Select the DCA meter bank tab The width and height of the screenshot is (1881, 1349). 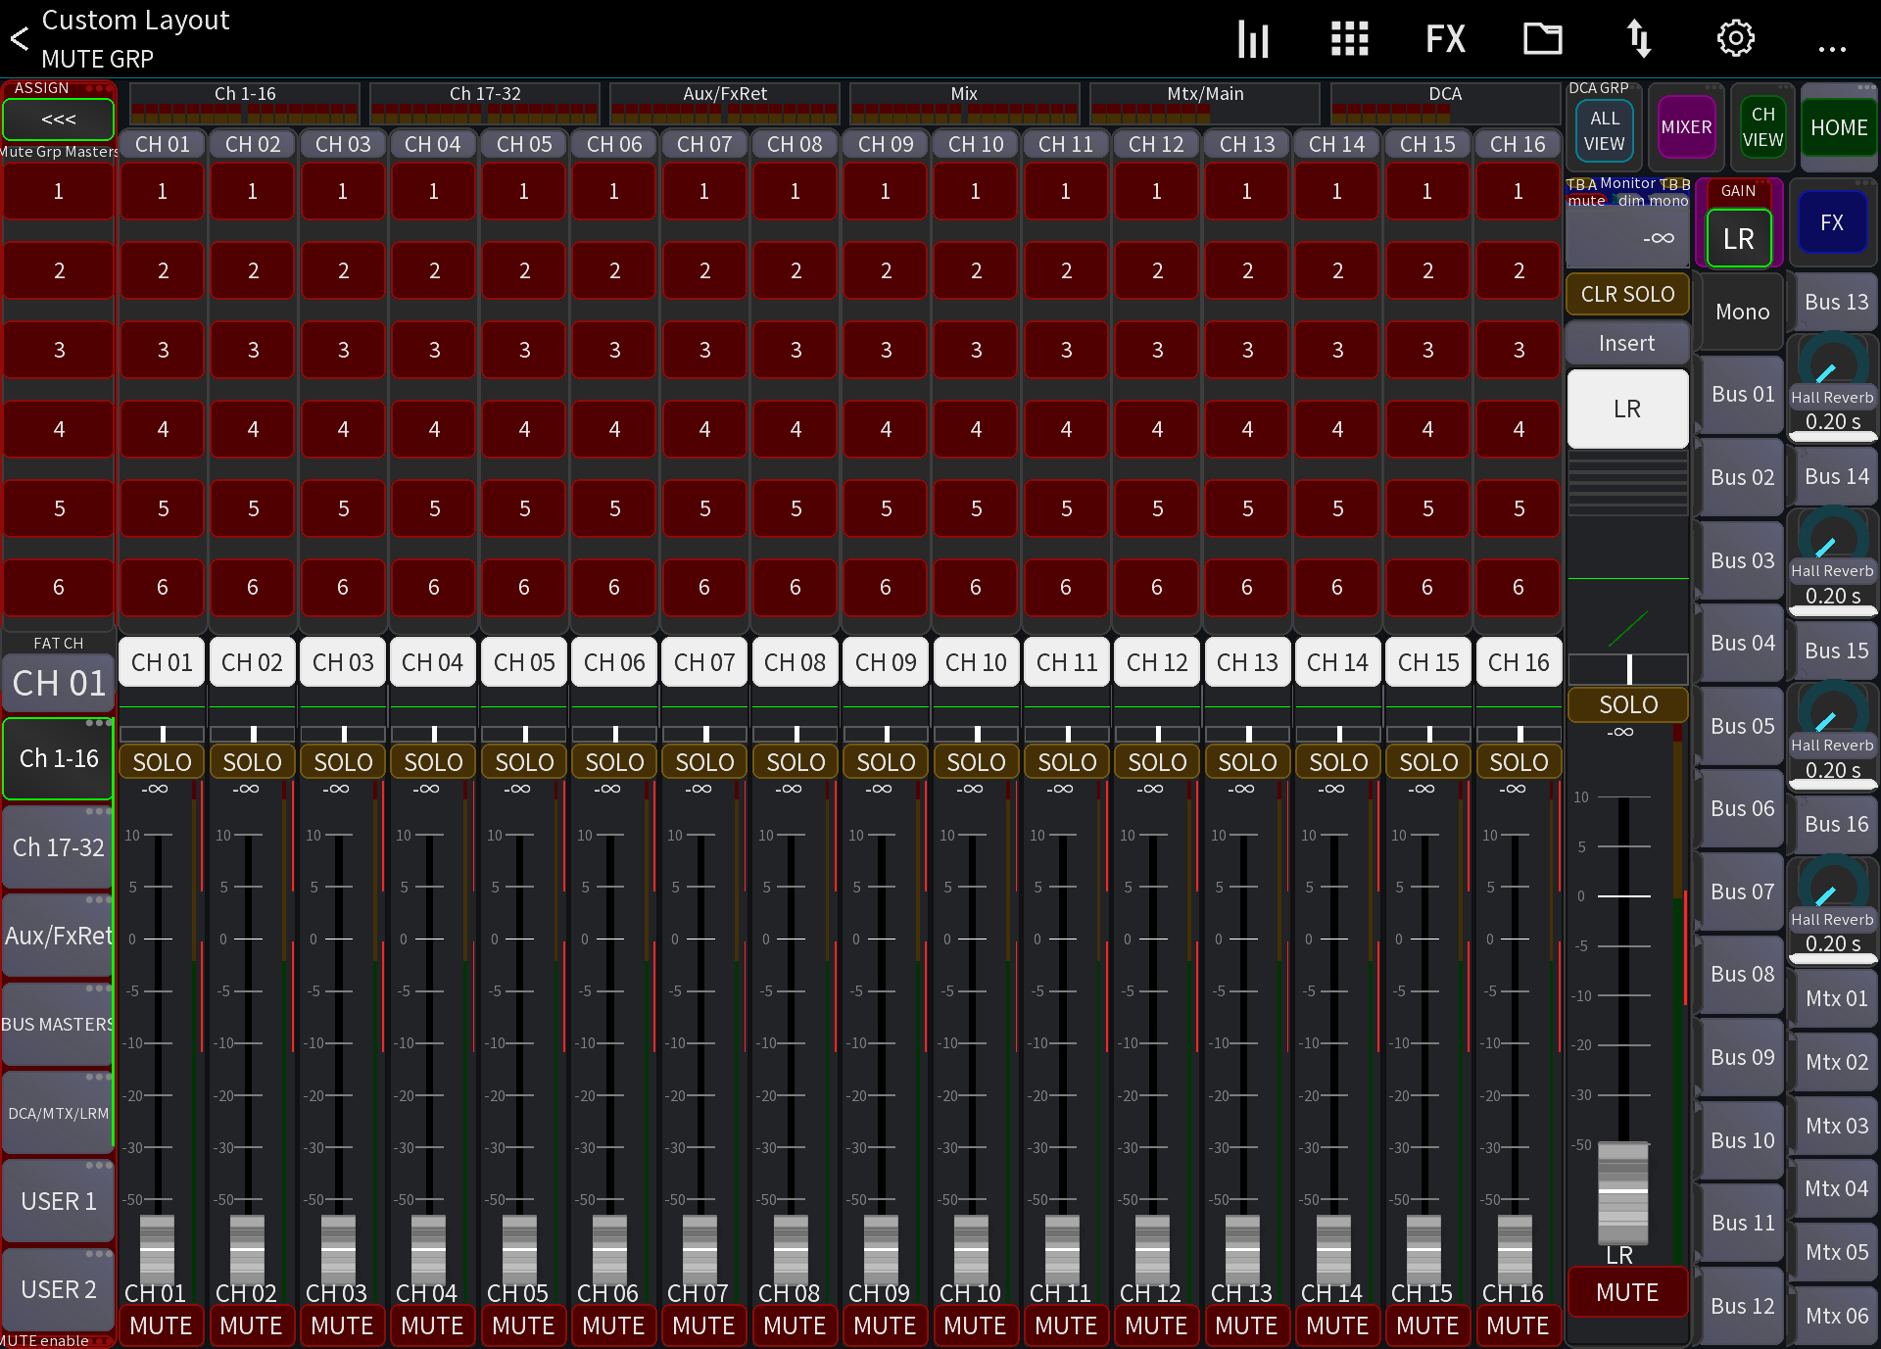(1445, 102)
